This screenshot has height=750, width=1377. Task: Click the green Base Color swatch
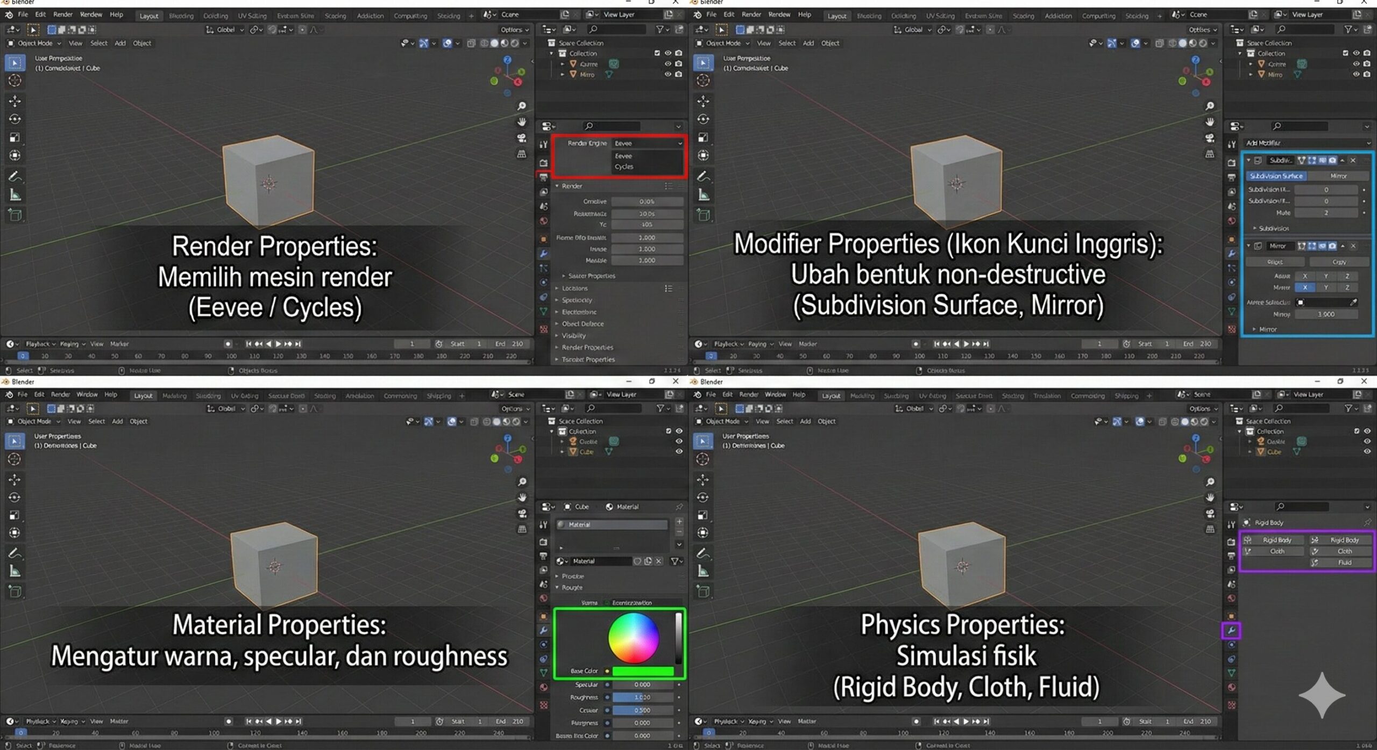tap(643, 671)
